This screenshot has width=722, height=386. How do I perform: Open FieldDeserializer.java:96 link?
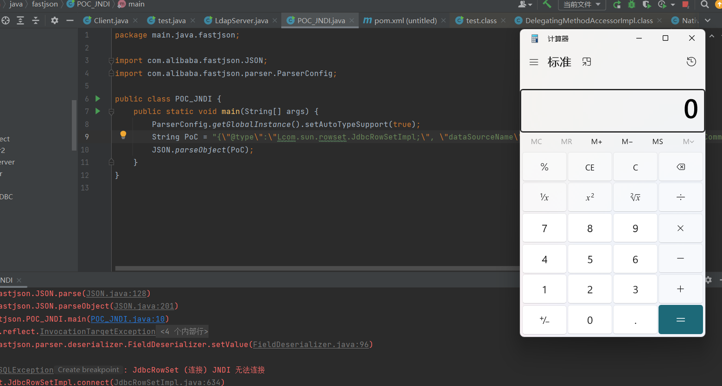point(311,345)
